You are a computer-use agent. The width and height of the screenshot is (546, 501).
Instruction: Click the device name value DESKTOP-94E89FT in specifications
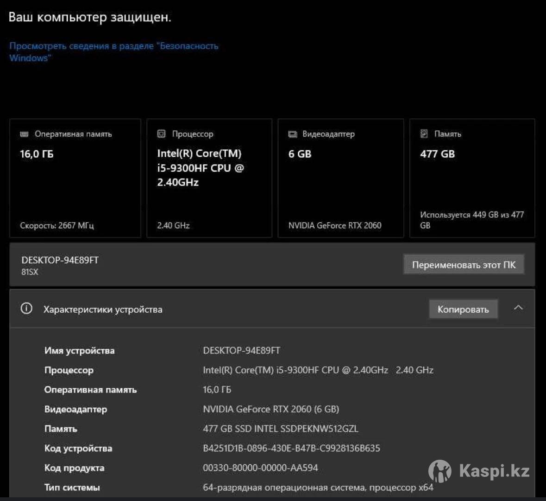(241, 351)
